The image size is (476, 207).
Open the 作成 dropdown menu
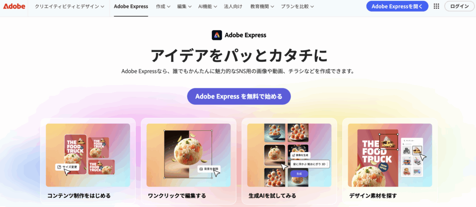(163, 7)
